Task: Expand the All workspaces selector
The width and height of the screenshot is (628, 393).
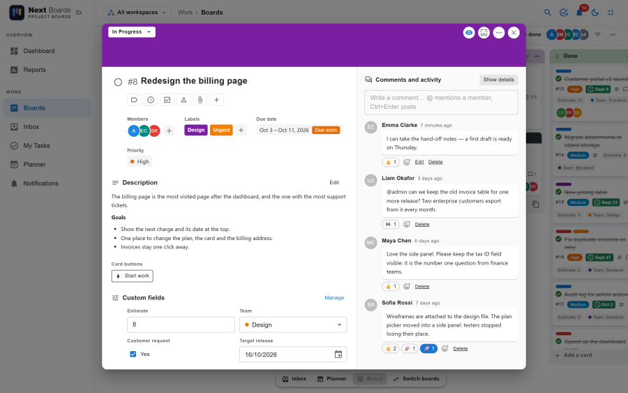Action: 137,13
